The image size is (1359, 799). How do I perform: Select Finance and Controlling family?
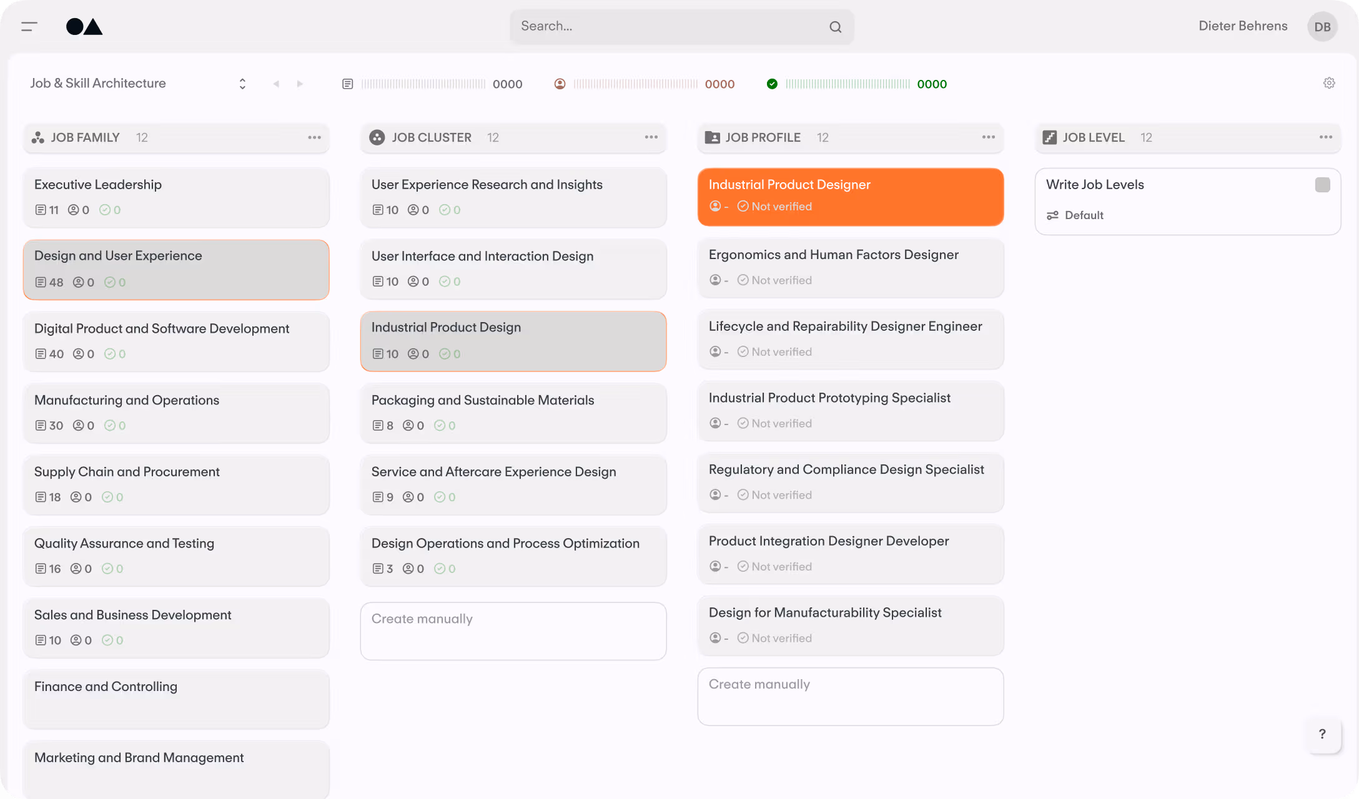click(176, 699)
